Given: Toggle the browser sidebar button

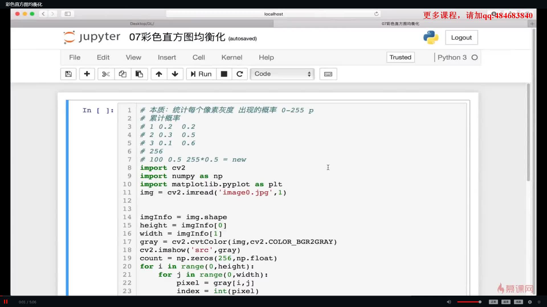Looking at the screenshot, I should (x=68, y=14).
